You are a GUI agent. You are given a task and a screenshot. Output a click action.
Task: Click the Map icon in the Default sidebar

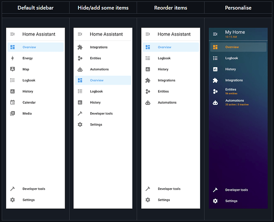pyautogui.click(x=12, y=69)
